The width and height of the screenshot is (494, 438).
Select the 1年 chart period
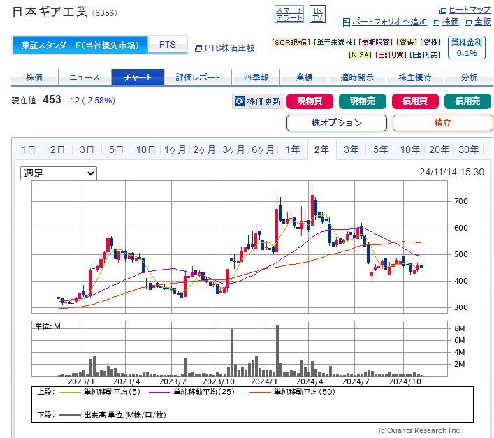292,149
